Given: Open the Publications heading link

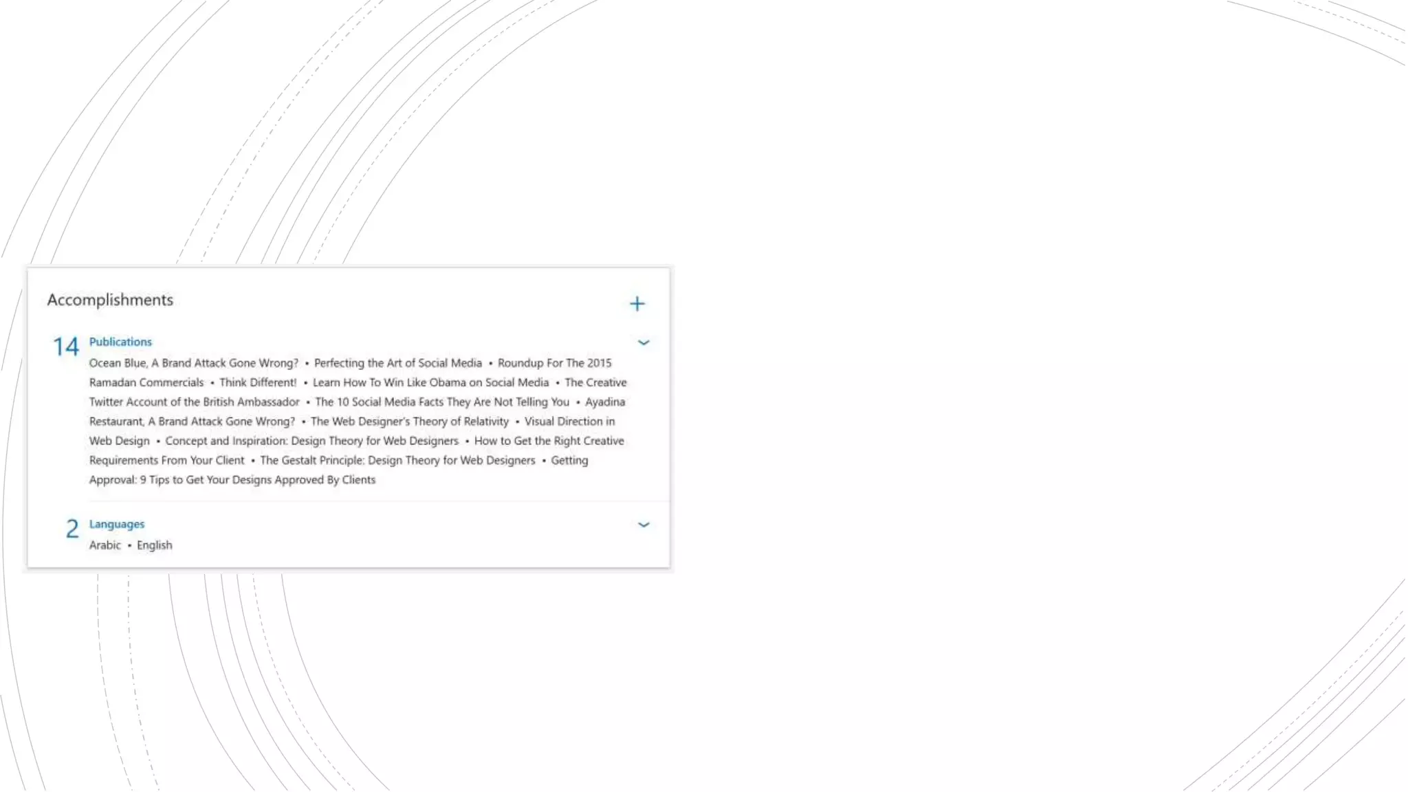Looking at the screenshot, I should [120, 342].
